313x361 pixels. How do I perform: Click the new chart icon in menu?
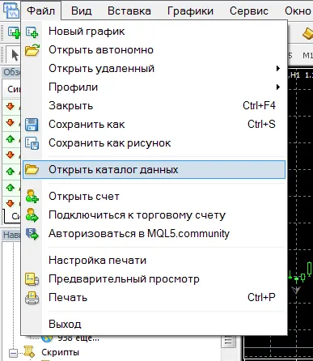click(32, 32)
